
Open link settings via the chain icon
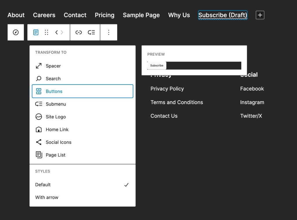79,32
